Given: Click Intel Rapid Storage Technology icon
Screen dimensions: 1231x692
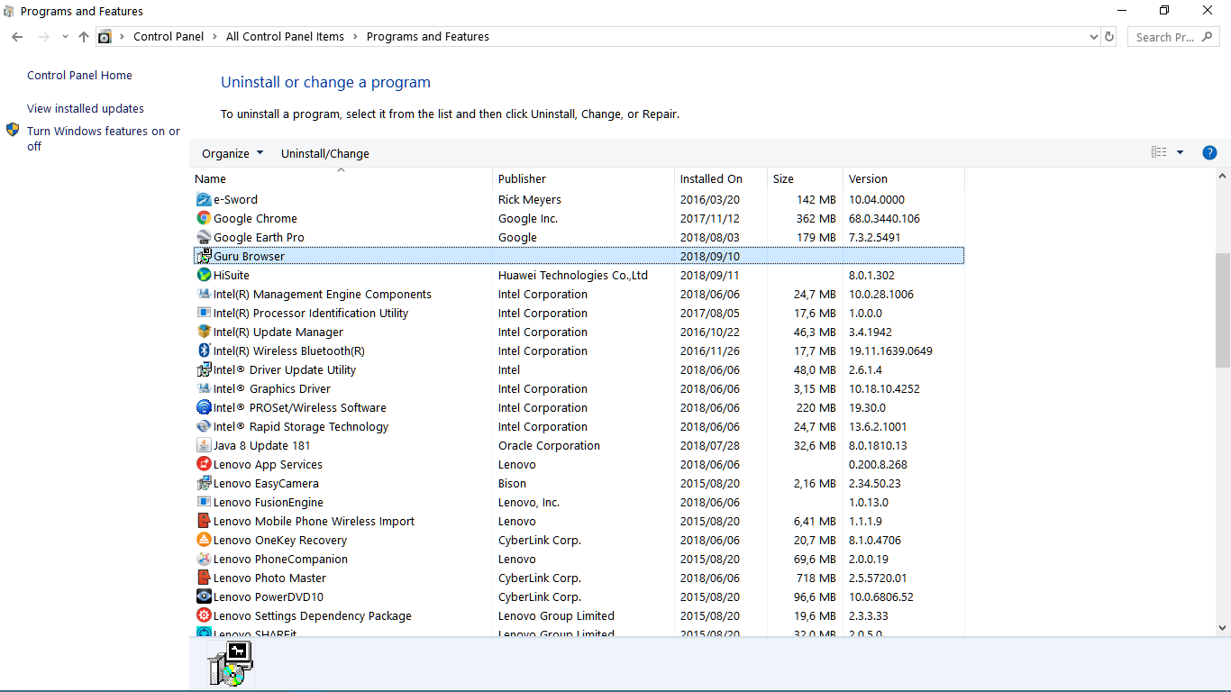Looking at the screenshot, I should click(204, 426).
